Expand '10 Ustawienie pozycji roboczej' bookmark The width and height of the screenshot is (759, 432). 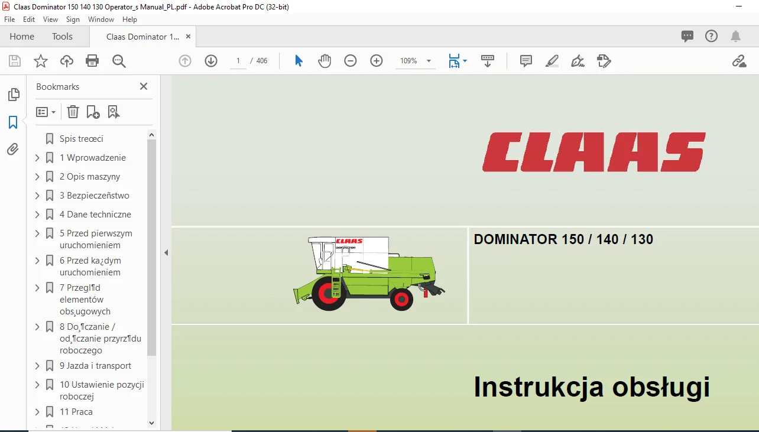tap(37, 385)
